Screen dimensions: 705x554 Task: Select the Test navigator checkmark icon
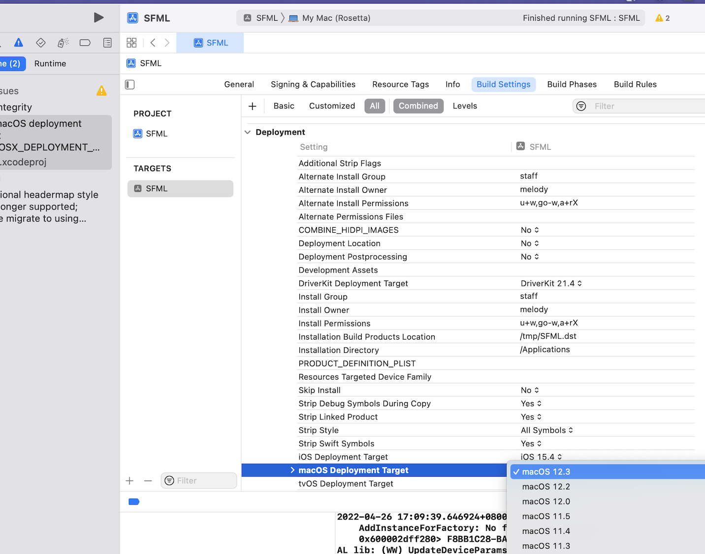point(41,42)
